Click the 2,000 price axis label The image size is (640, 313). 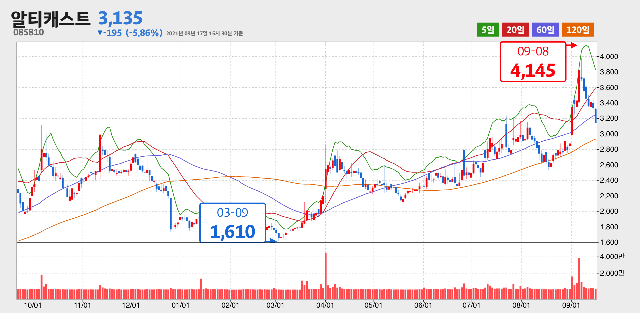(609, 211)
